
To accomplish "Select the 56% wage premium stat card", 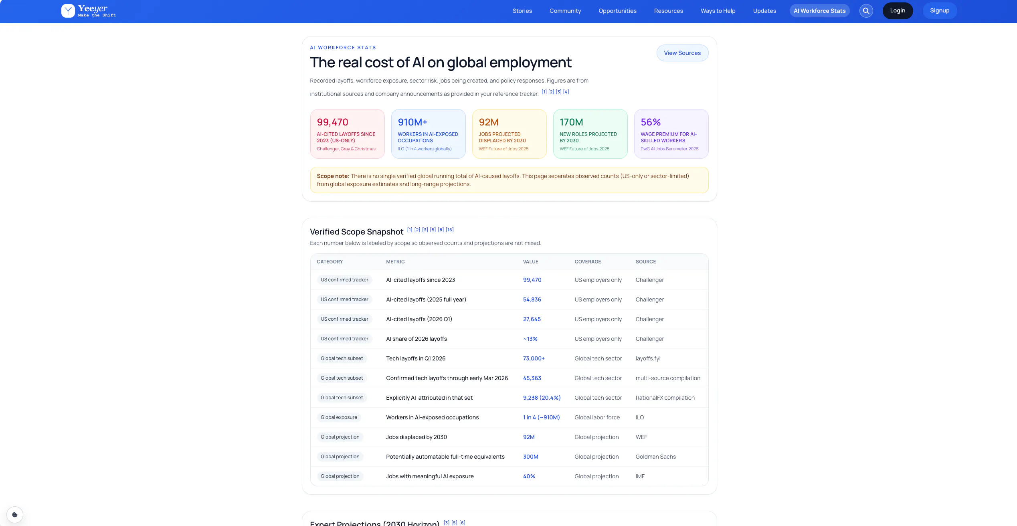I will click(671, 134).
